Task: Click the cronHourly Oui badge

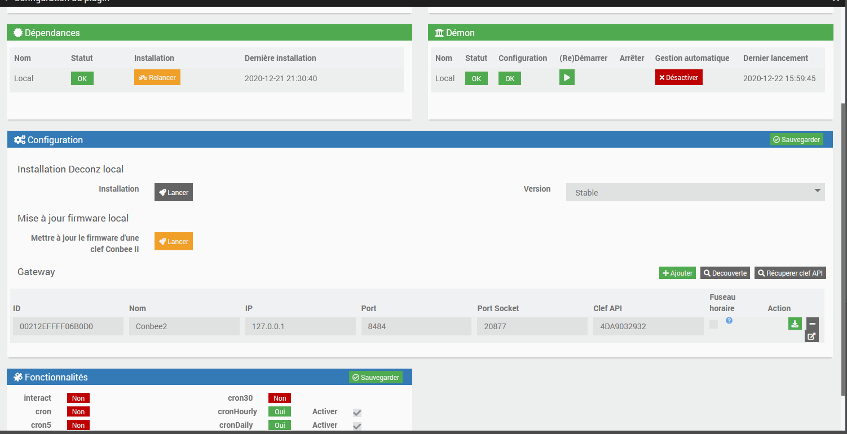Action: coord(280,411)
